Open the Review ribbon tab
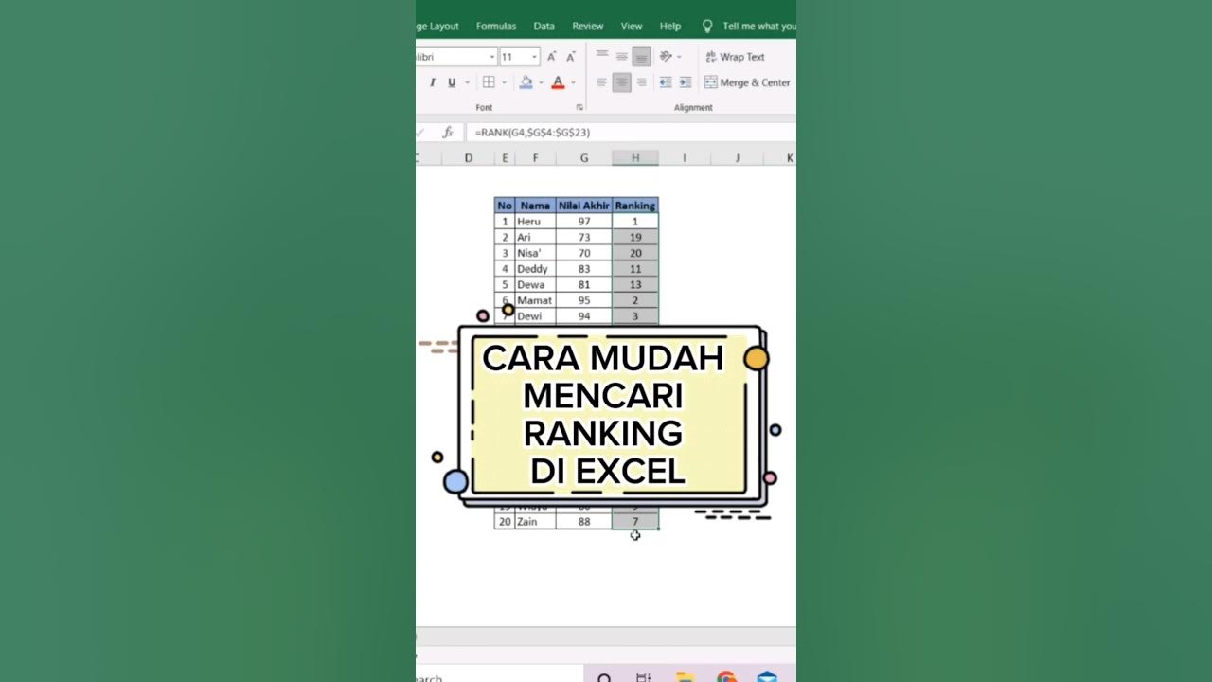1212x682 pixels. click(588, 27)
